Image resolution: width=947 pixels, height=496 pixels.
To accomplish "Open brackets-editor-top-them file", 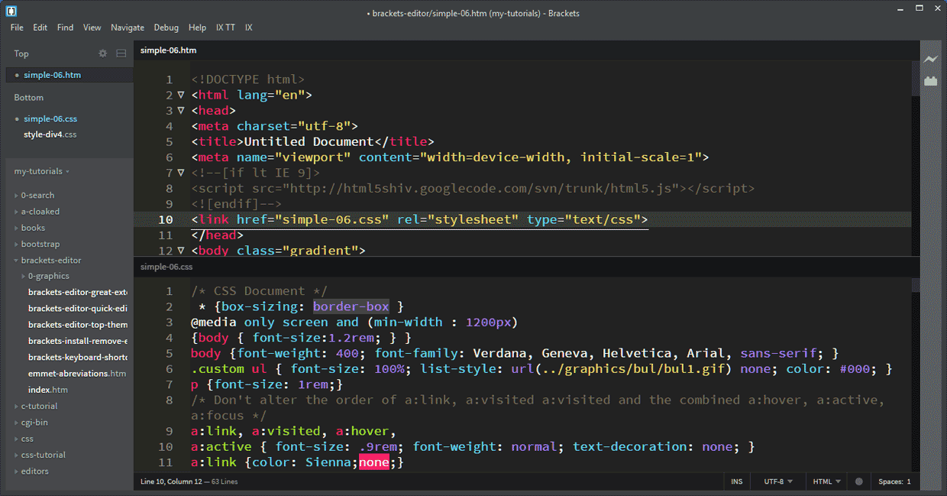I will click(x=78, y=325).
